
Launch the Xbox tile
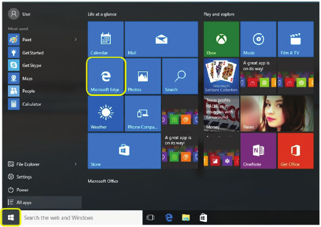point(221,39)
